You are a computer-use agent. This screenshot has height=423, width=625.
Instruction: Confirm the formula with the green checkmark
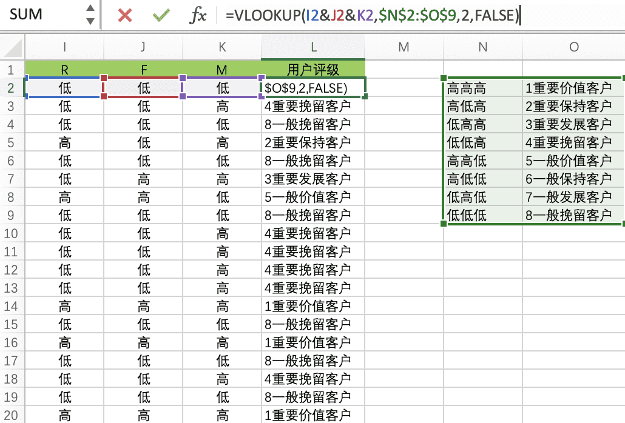click(x=161, y=16)
